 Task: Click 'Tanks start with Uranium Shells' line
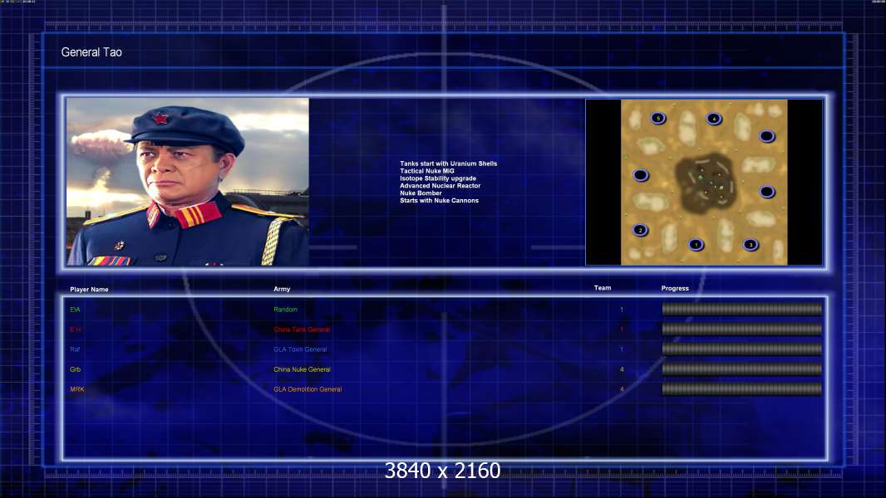[449, 164]
